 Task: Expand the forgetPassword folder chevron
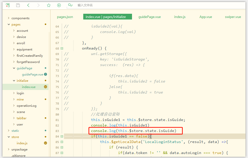14,62
